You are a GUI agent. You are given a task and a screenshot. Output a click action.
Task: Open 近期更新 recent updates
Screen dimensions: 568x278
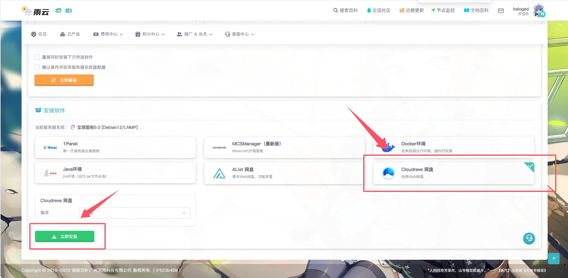[x=412, y=10]
